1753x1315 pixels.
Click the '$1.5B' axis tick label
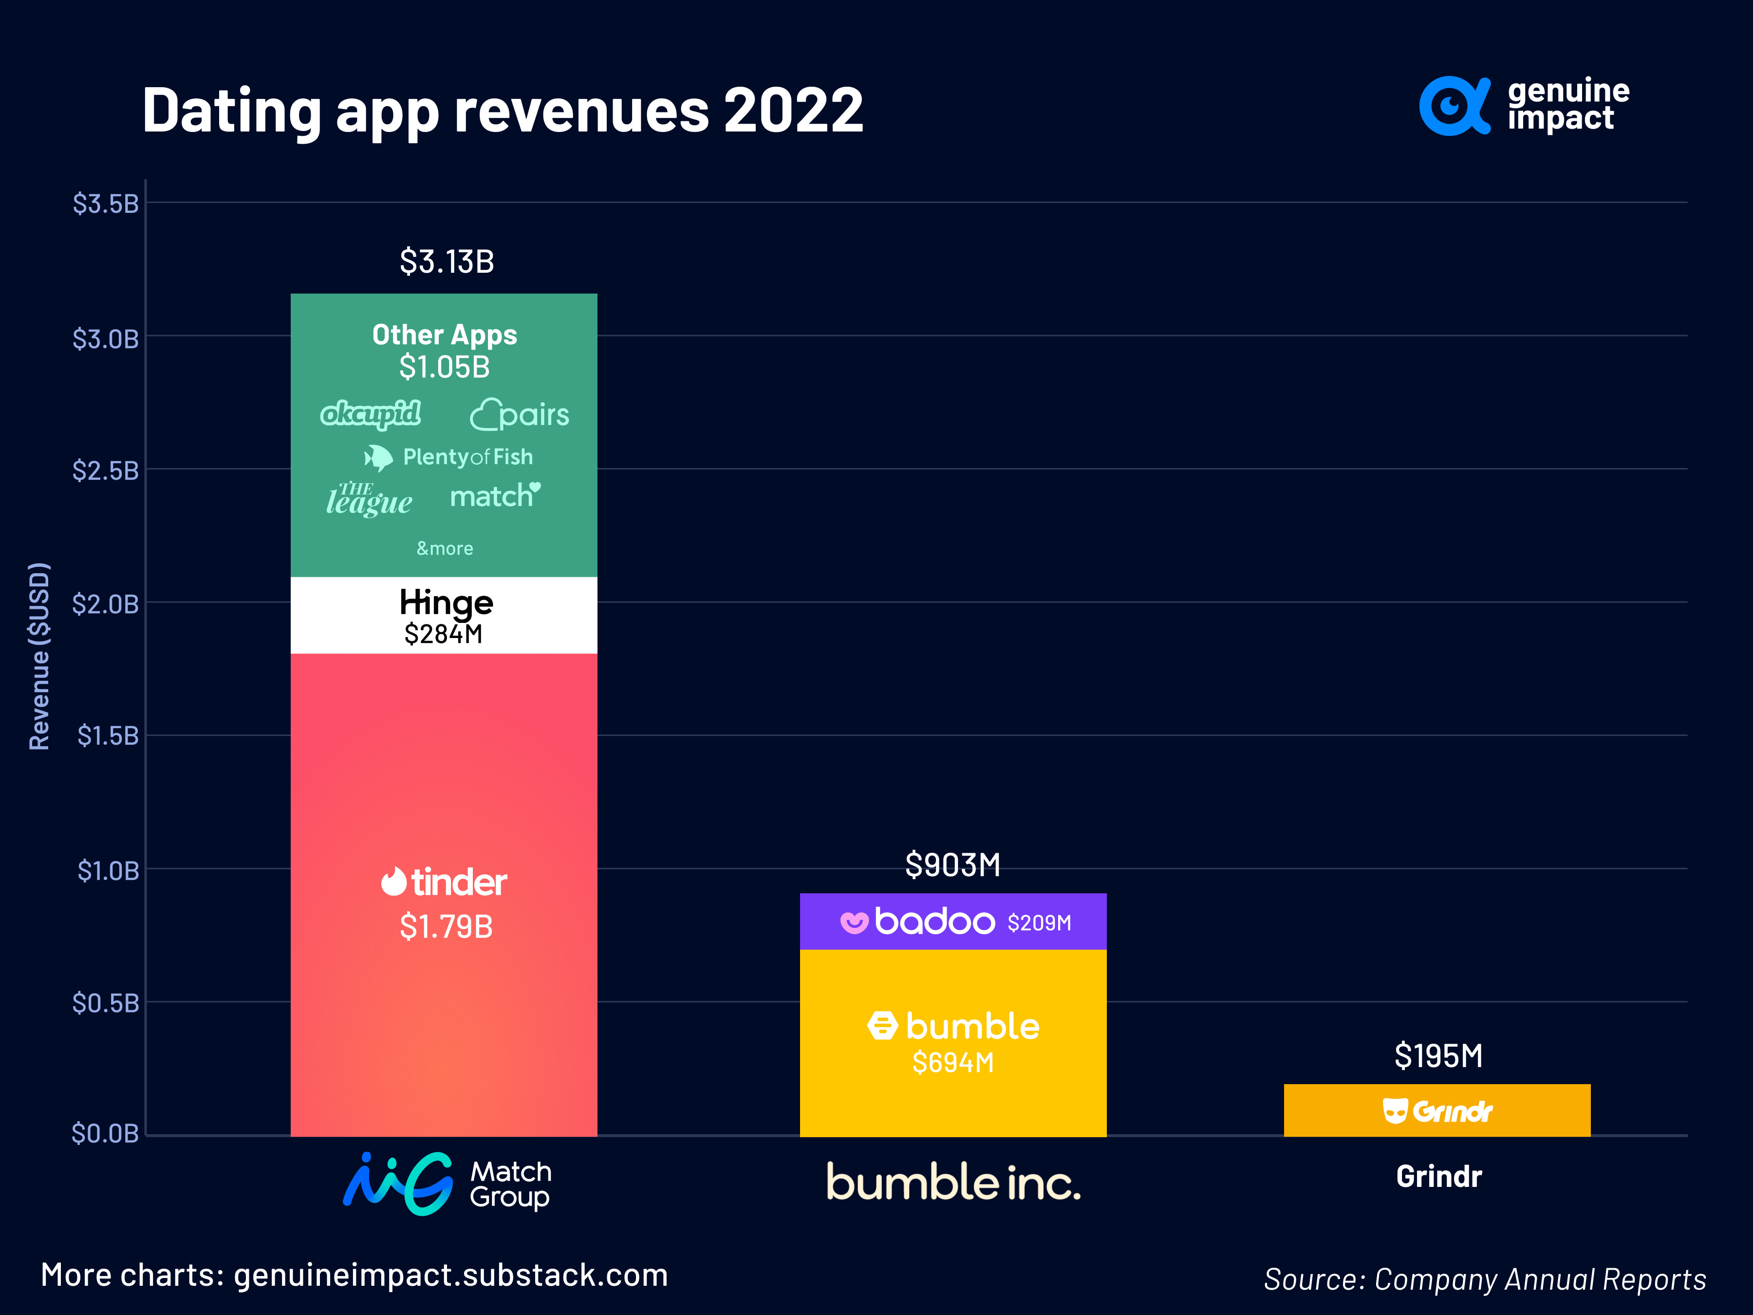[x=108, y=736]
